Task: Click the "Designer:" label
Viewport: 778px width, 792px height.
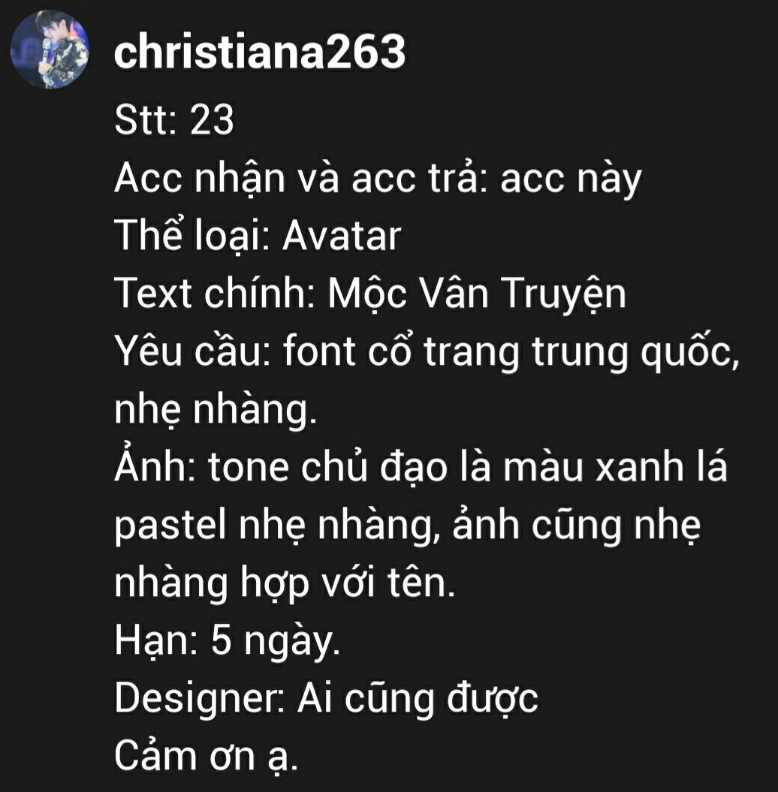Action: [x=200, y=699]
